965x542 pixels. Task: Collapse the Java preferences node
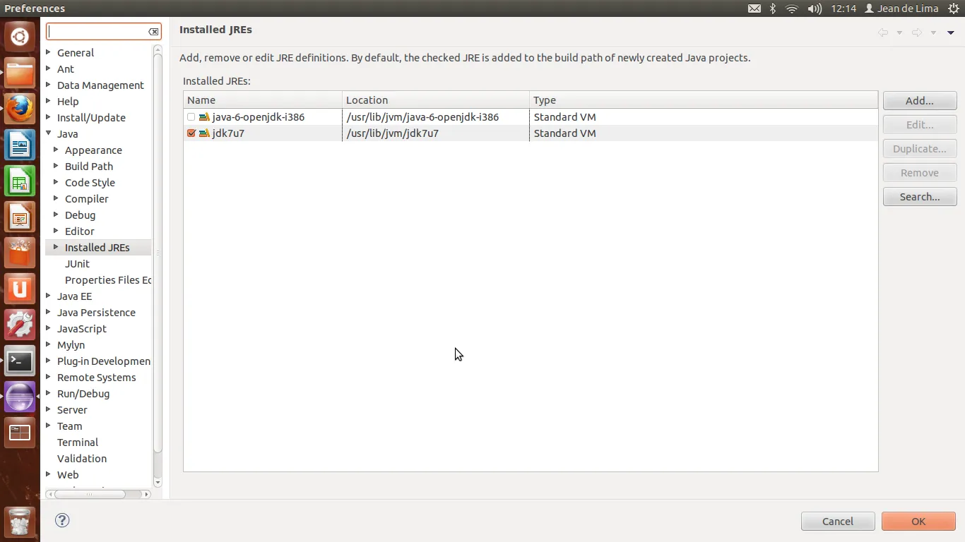click(48, 133)
